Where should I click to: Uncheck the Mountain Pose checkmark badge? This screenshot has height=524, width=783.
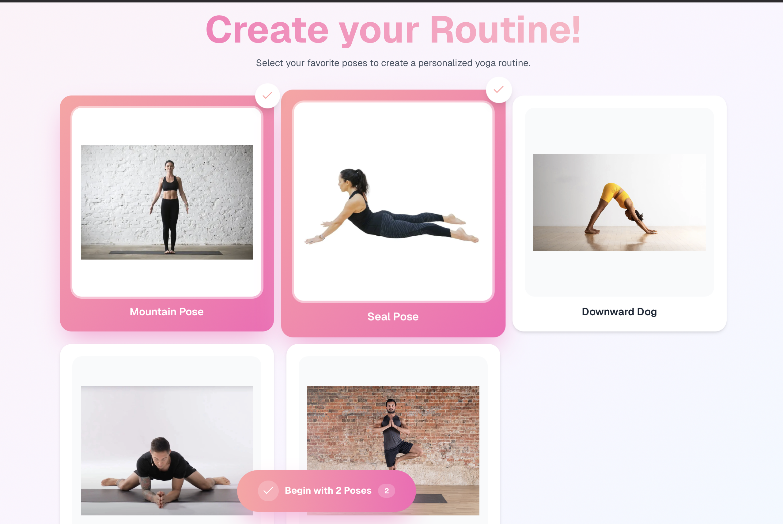(267, 95)
